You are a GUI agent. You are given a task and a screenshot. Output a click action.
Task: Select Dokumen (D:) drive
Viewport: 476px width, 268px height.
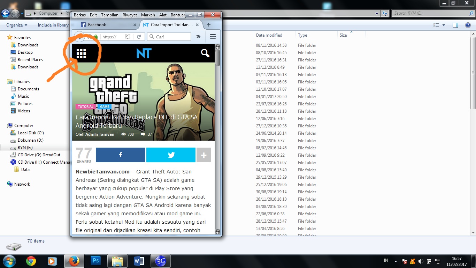(x=30, y=140)
